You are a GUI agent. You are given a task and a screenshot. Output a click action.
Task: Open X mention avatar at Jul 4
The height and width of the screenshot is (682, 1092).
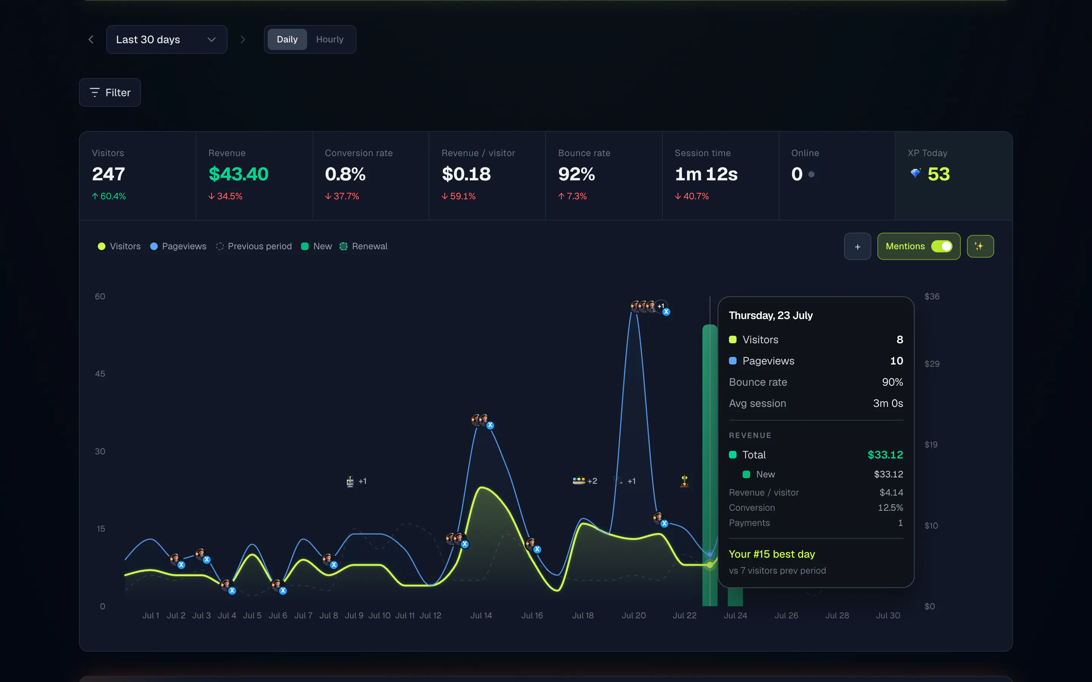click(x=228, y=587)
